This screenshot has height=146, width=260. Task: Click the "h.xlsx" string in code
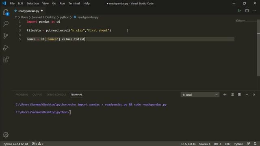click(x=78, y=30)
